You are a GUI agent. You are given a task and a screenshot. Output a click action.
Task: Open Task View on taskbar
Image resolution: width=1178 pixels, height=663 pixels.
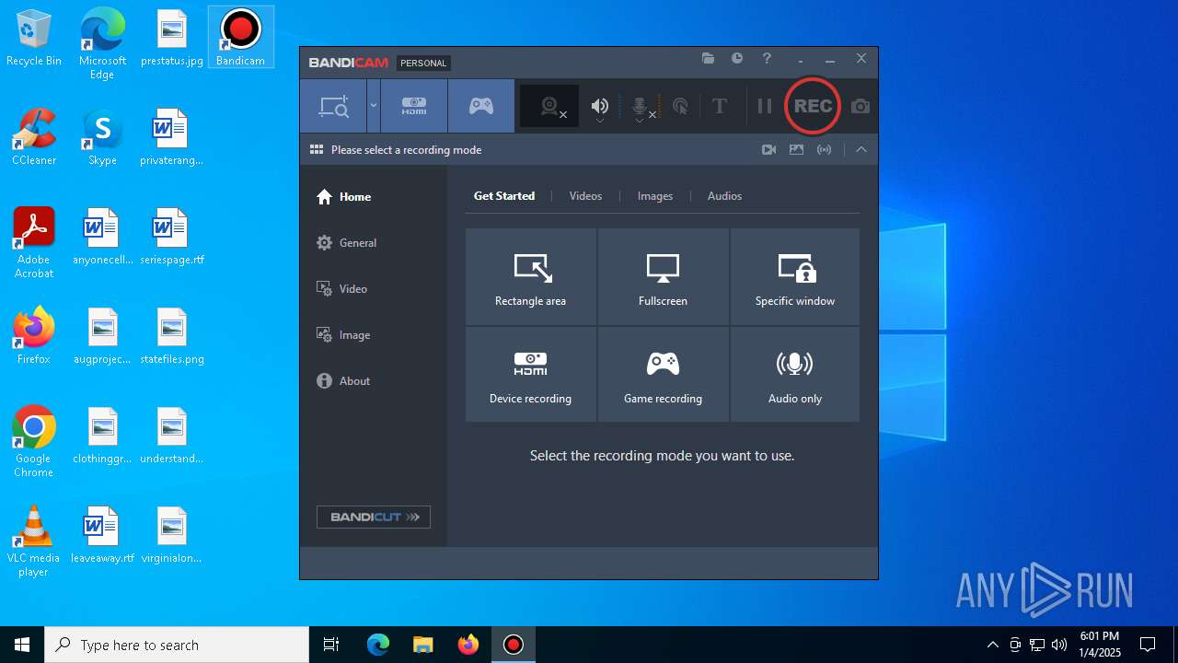click(331, 645)
